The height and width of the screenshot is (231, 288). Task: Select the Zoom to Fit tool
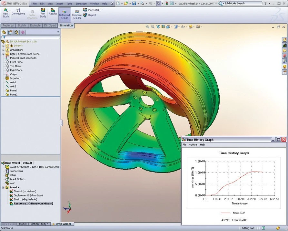click(x=148, y=27)
